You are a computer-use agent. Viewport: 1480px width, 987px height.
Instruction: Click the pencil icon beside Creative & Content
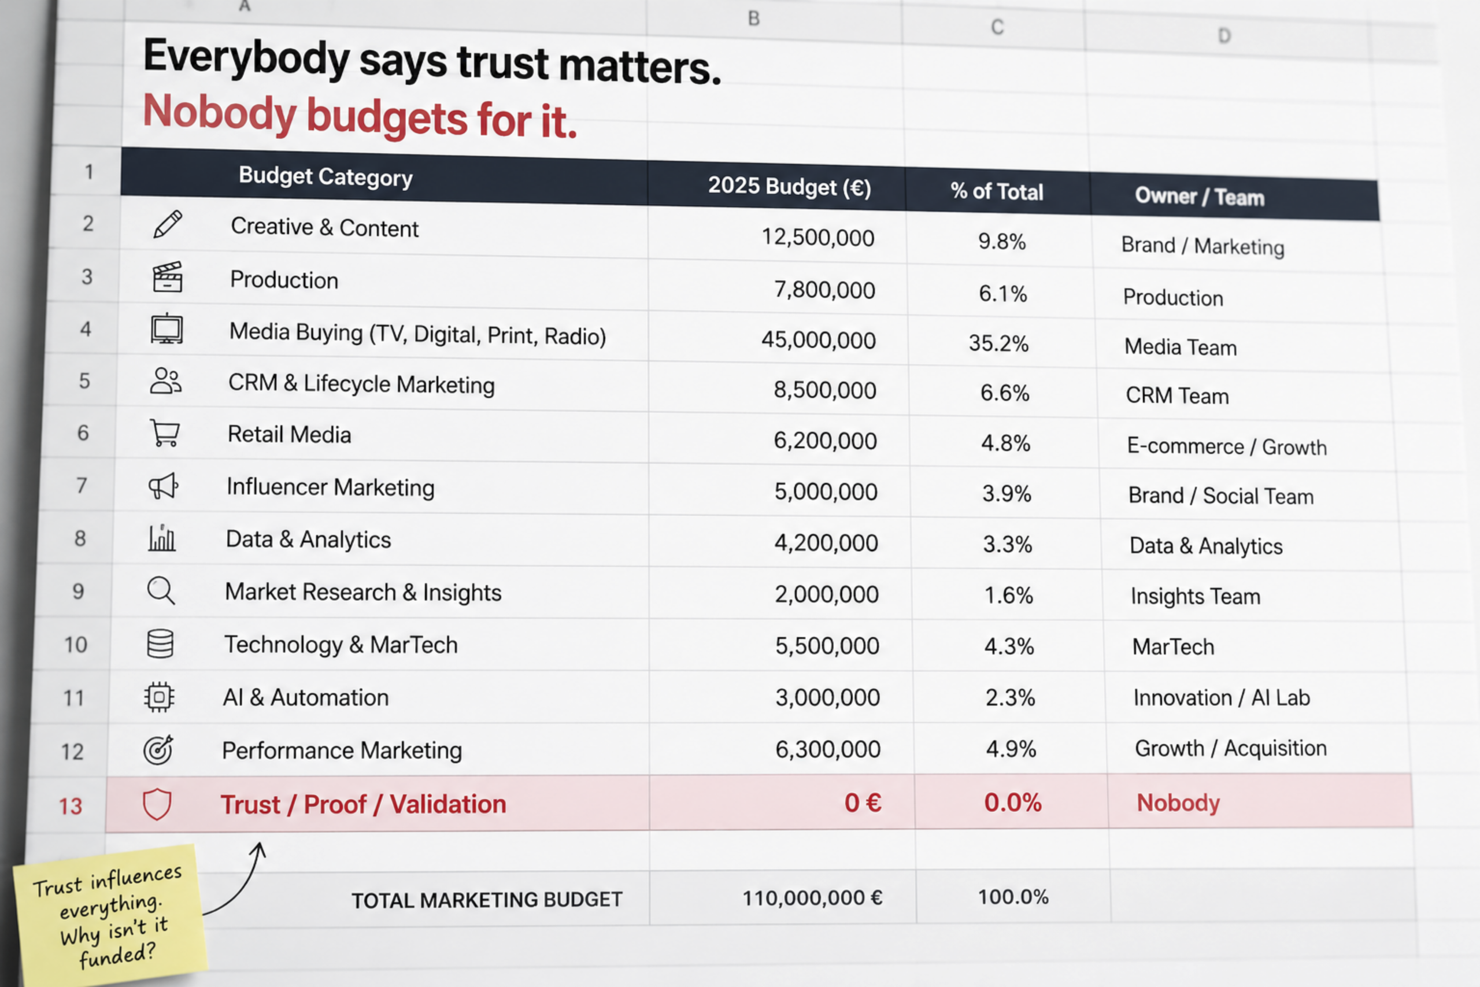tap(168, 224)
